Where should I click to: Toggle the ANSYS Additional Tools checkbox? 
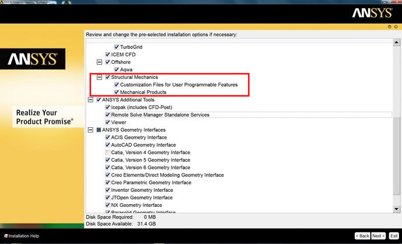[x=98, y=99]
